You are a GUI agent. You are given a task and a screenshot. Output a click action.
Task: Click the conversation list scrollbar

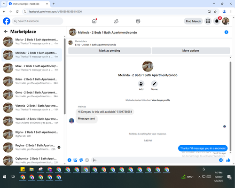64,76
